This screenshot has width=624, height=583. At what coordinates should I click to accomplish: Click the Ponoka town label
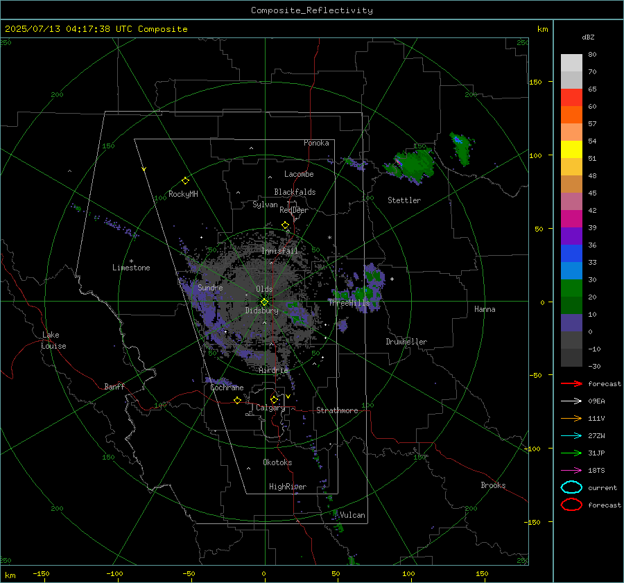(316, 143)
